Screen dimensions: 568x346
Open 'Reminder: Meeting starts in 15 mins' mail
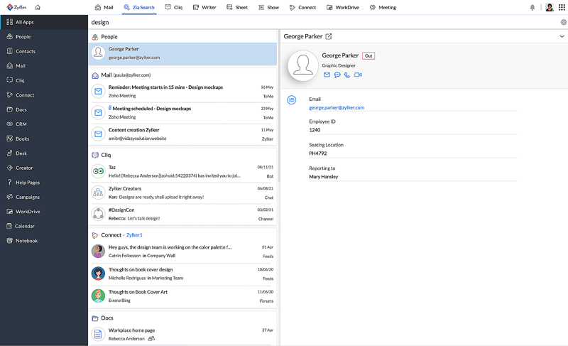(x=183, y=92)
